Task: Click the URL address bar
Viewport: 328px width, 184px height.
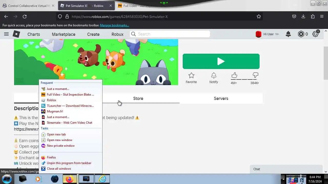Action: pos(159,16)
